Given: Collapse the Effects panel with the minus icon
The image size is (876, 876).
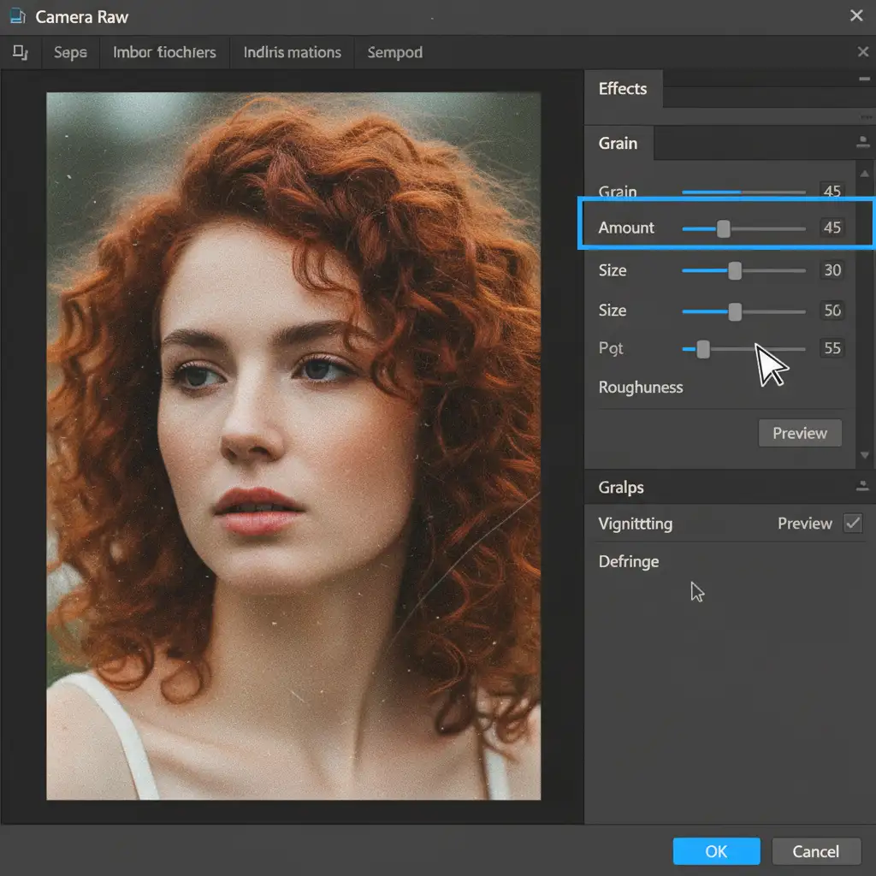Looking at the screenshot, I should pos(863,79).
